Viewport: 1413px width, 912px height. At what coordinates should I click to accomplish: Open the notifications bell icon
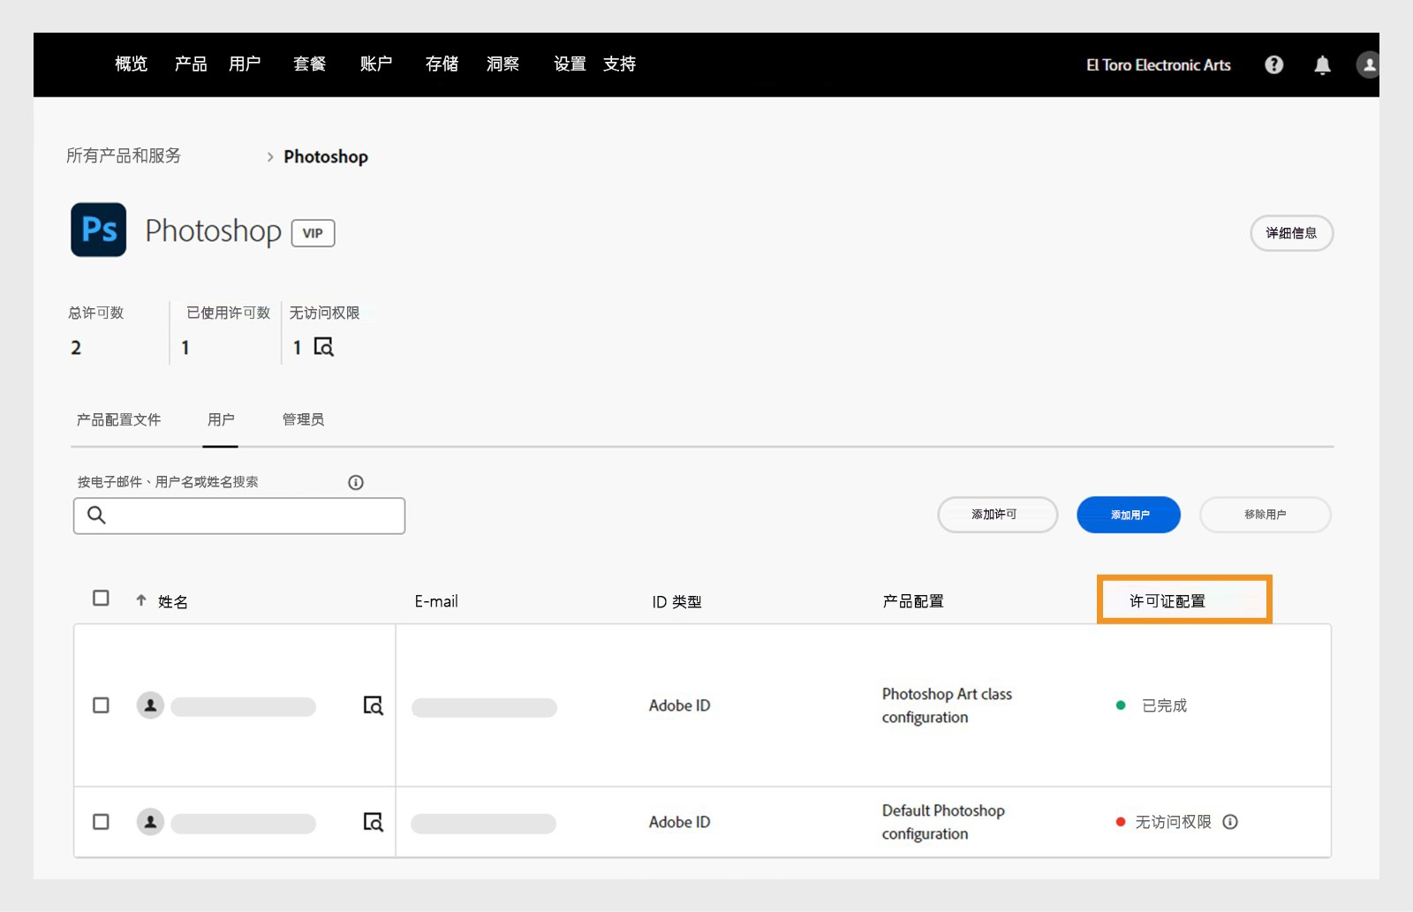tap(1321, 64)
